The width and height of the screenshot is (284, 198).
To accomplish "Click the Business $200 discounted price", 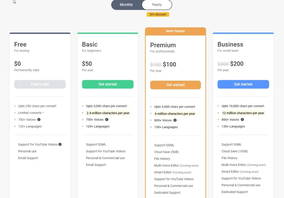I will [237, 64].
